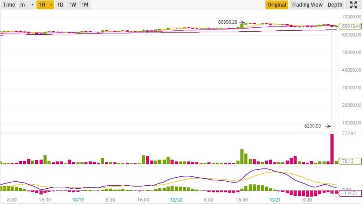Viewport: 363px width, 205px height.
Task: Click the tallest pink volume bar
Action: (x=332, y=149)
